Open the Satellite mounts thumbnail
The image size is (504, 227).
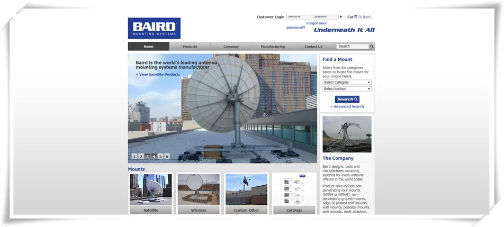click(x=151, y=190)
